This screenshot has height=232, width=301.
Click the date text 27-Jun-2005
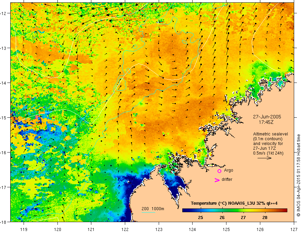coord(267,117)
